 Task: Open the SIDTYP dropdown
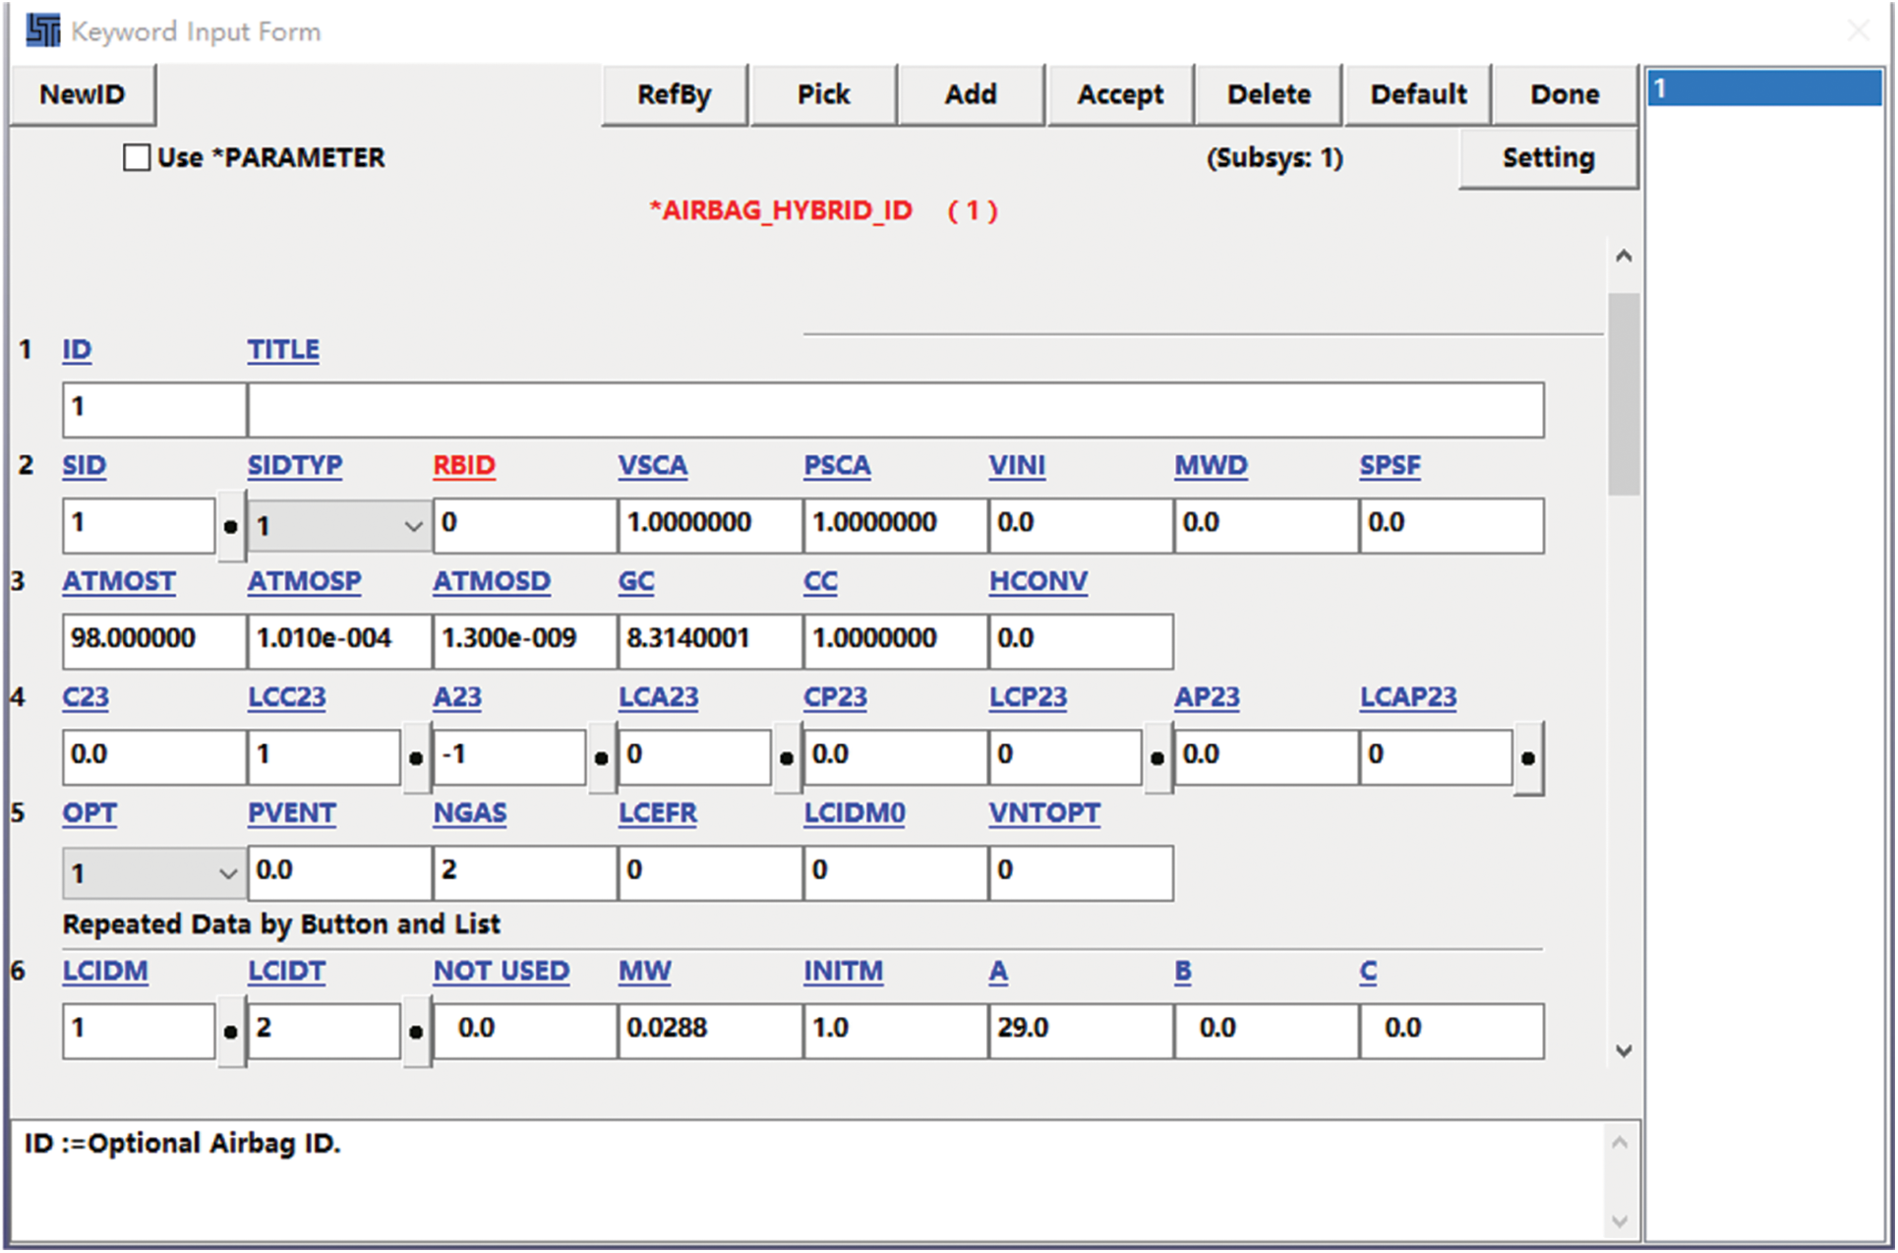point(337,526)
